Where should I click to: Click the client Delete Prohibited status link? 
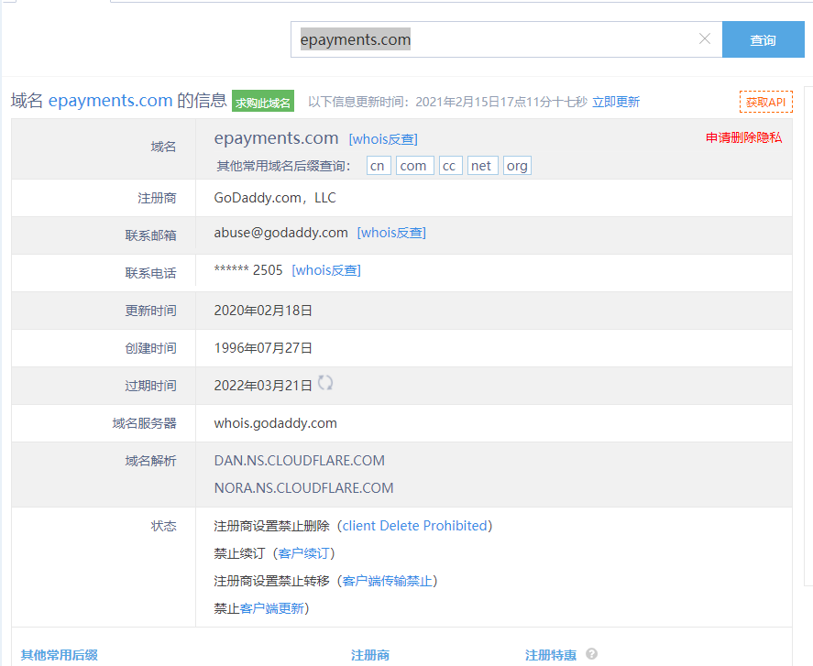coord(414,526)
